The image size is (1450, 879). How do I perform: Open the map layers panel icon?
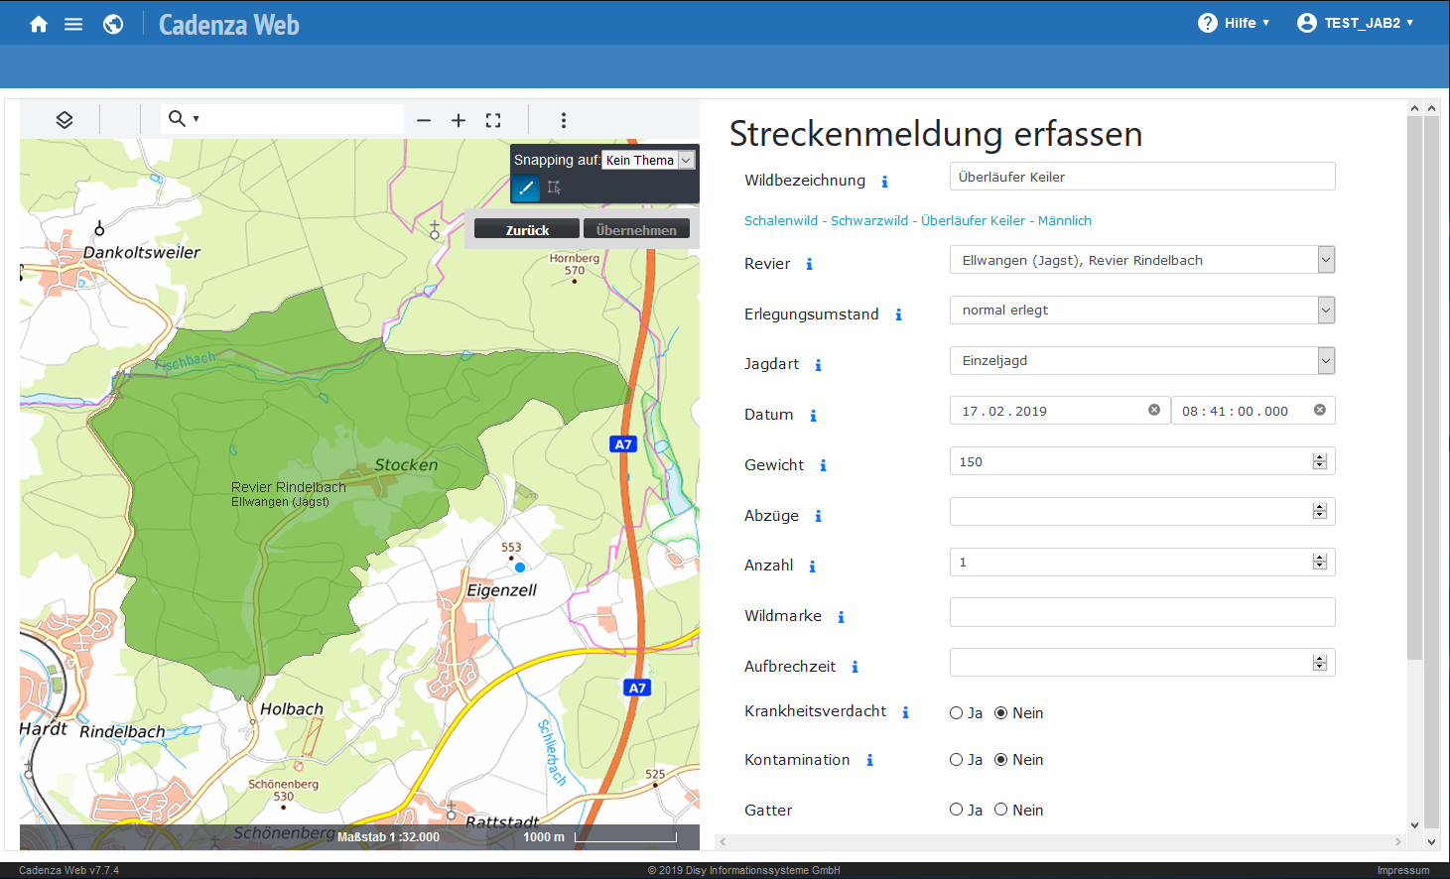coord(65,120)
